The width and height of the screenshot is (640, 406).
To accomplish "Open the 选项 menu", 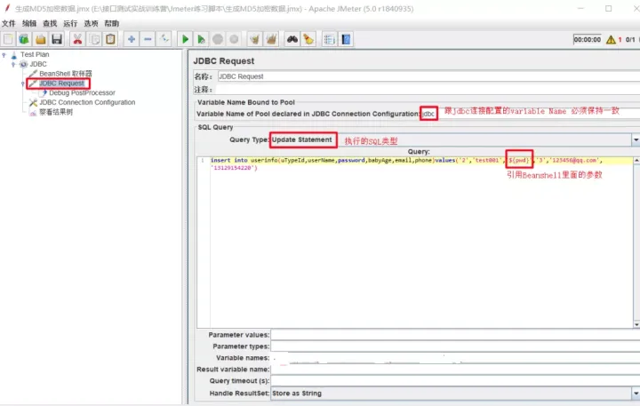I will (91, 23).
